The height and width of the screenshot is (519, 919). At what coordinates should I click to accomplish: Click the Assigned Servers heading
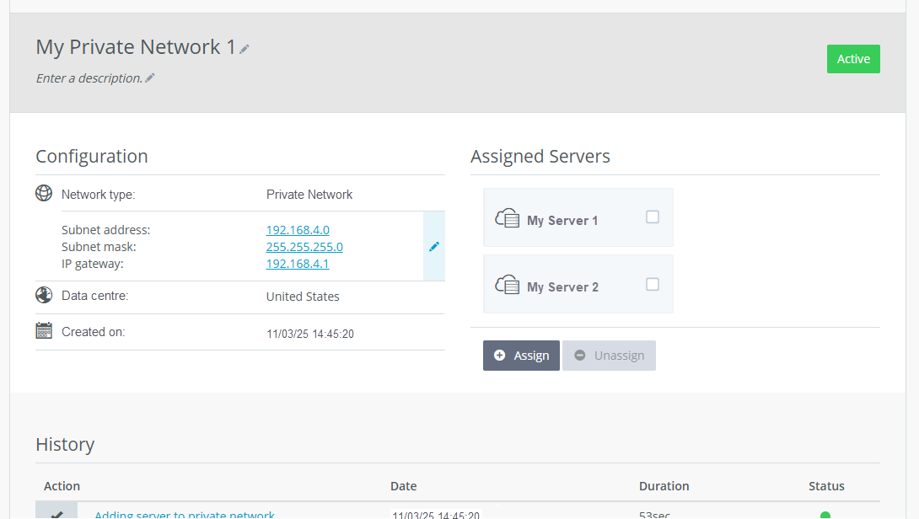tap(540, 157)
